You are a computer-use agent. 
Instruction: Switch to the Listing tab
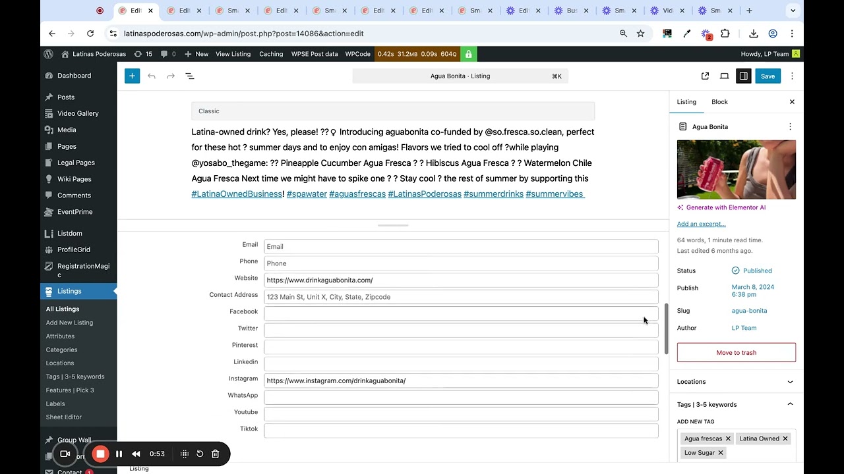click(x=686, y=102)
